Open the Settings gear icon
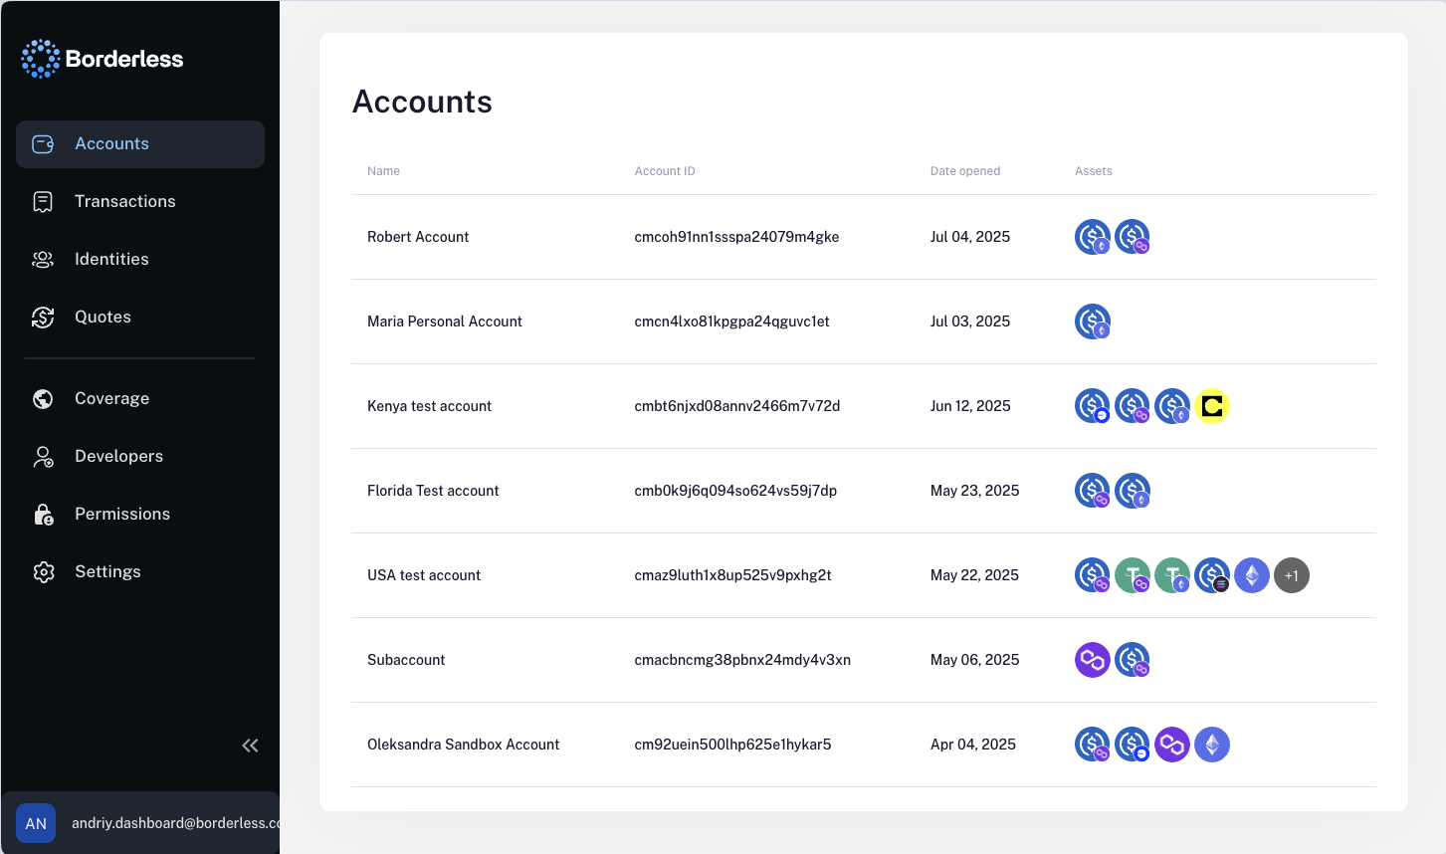The image size is (1446, 854). point(42,571)
